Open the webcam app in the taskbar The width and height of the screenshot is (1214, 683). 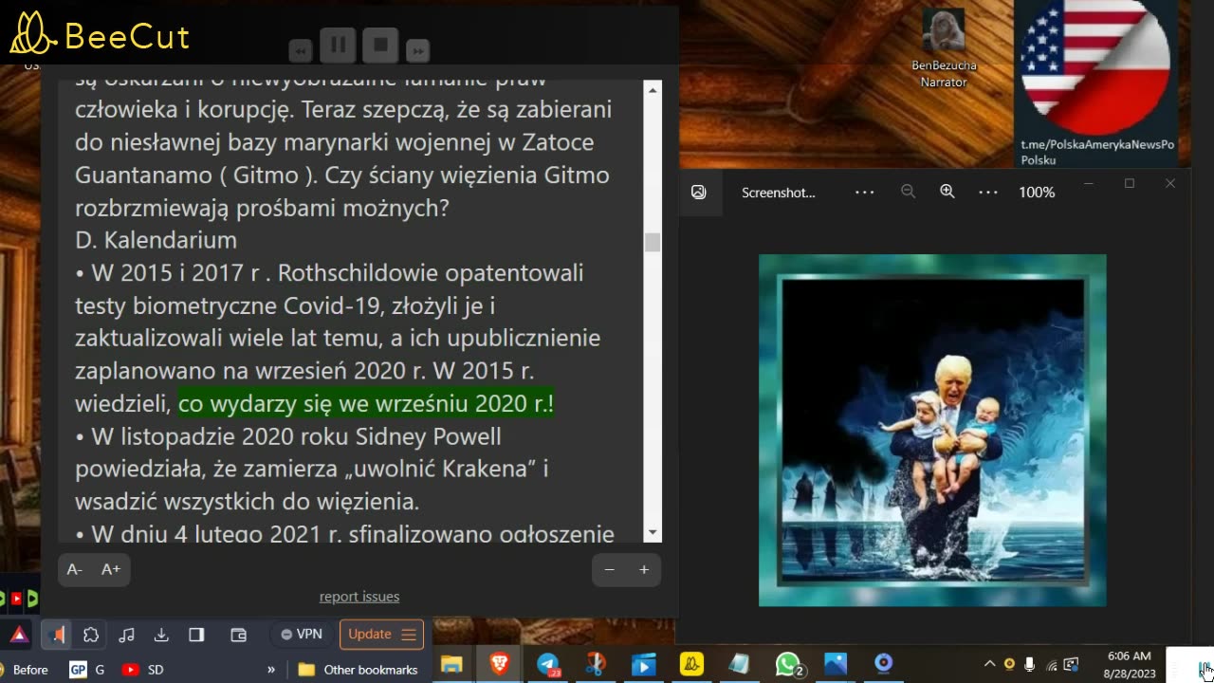[883, 663]
